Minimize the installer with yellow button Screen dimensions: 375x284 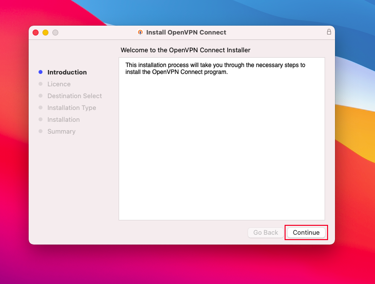point(45,33)
